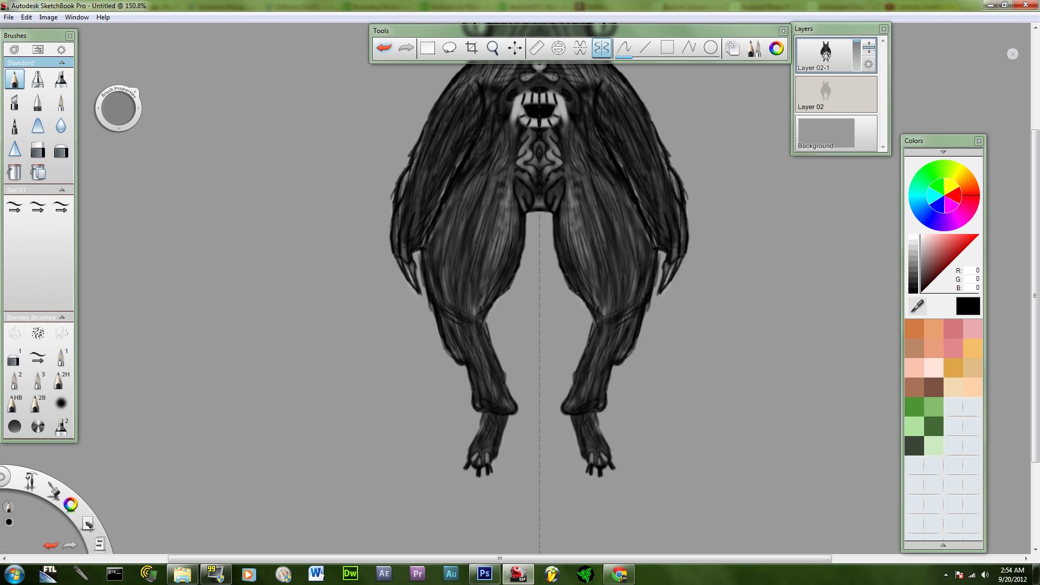Select the Hard Eraser brush

tap(38, 149)
